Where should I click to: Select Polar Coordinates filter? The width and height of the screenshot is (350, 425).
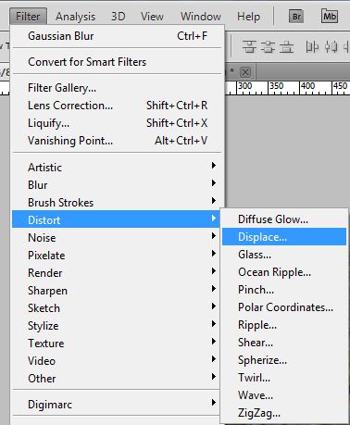pyautogui.click(x=284, y=307)
